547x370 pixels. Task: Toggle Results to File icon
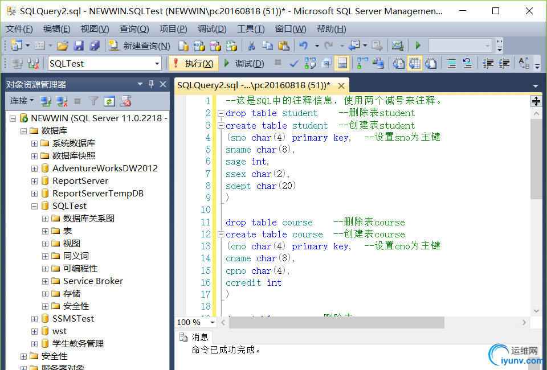(x=431, y=63)
